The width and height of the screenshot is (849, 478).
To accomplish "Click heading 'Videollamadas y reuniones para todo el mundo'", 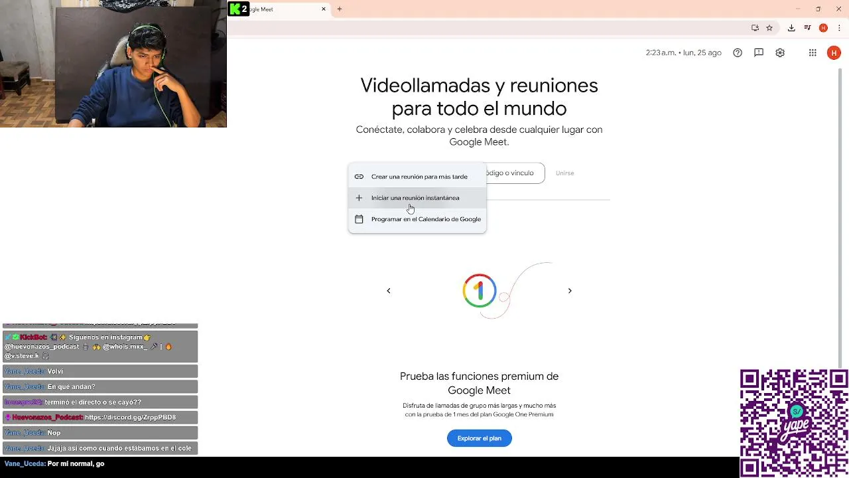I will tap(479, 97).
